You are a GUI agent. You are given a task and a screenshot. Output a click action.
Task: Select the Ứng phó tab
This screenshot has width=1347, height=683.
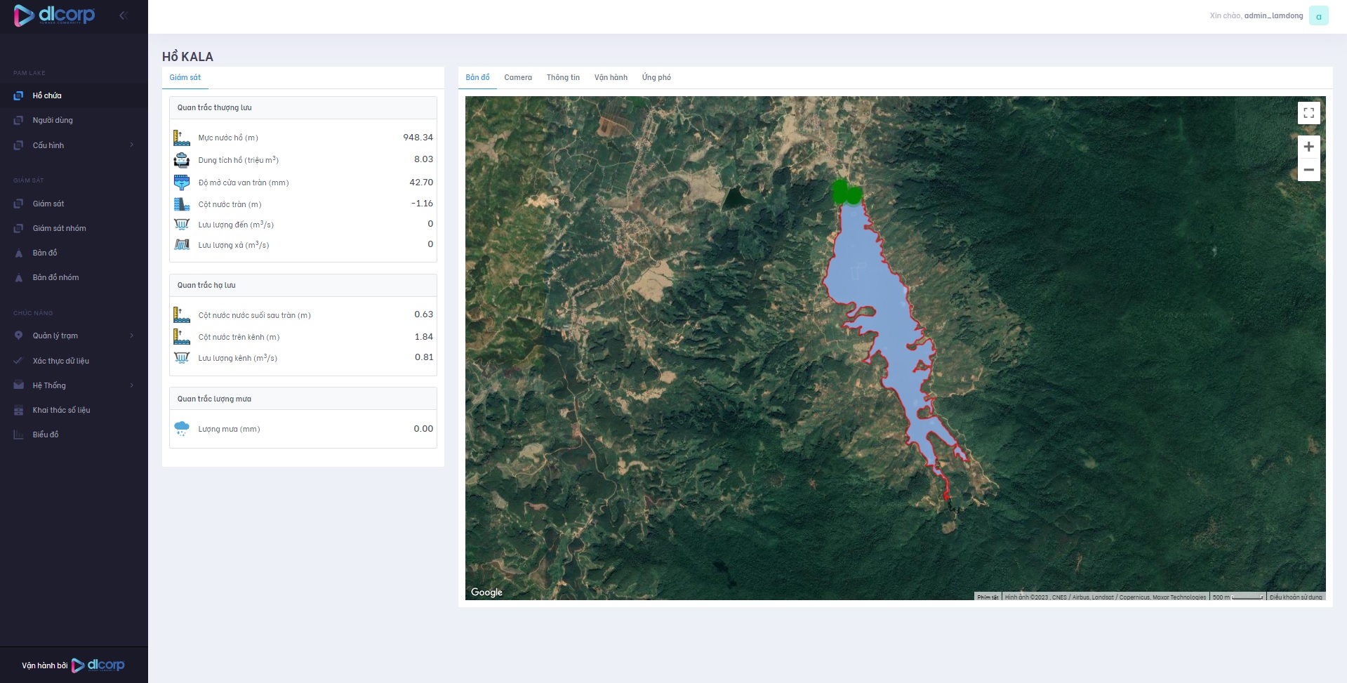pos(656,77)
